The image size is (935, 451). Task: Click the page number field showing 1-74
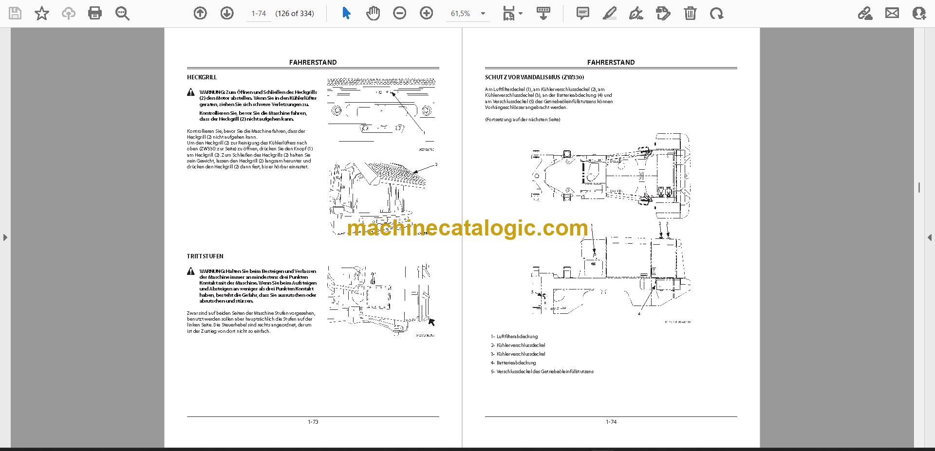click(x=259, y=14)
